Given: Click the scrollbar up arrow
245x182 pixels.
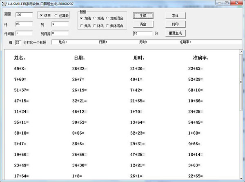Looking at the screenshot, I should click(241, 52).
